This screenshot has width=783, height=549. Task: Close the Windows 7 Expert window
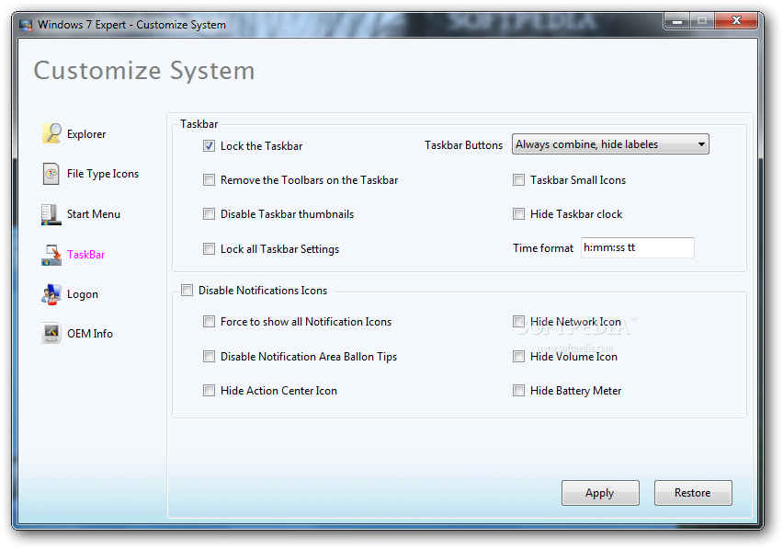(x=736, y=21)
